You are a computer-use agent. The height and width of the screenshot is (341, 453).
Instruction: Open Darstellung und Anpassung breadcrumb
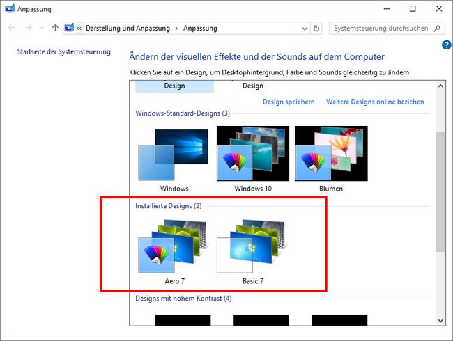point(128,29)
